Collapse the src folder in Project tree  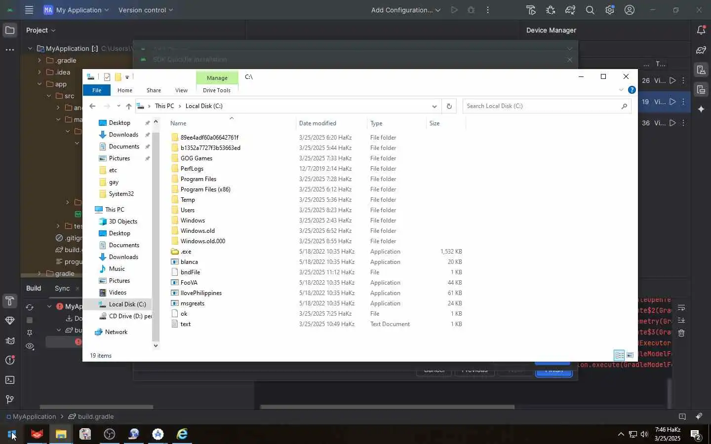click(49, 96)
